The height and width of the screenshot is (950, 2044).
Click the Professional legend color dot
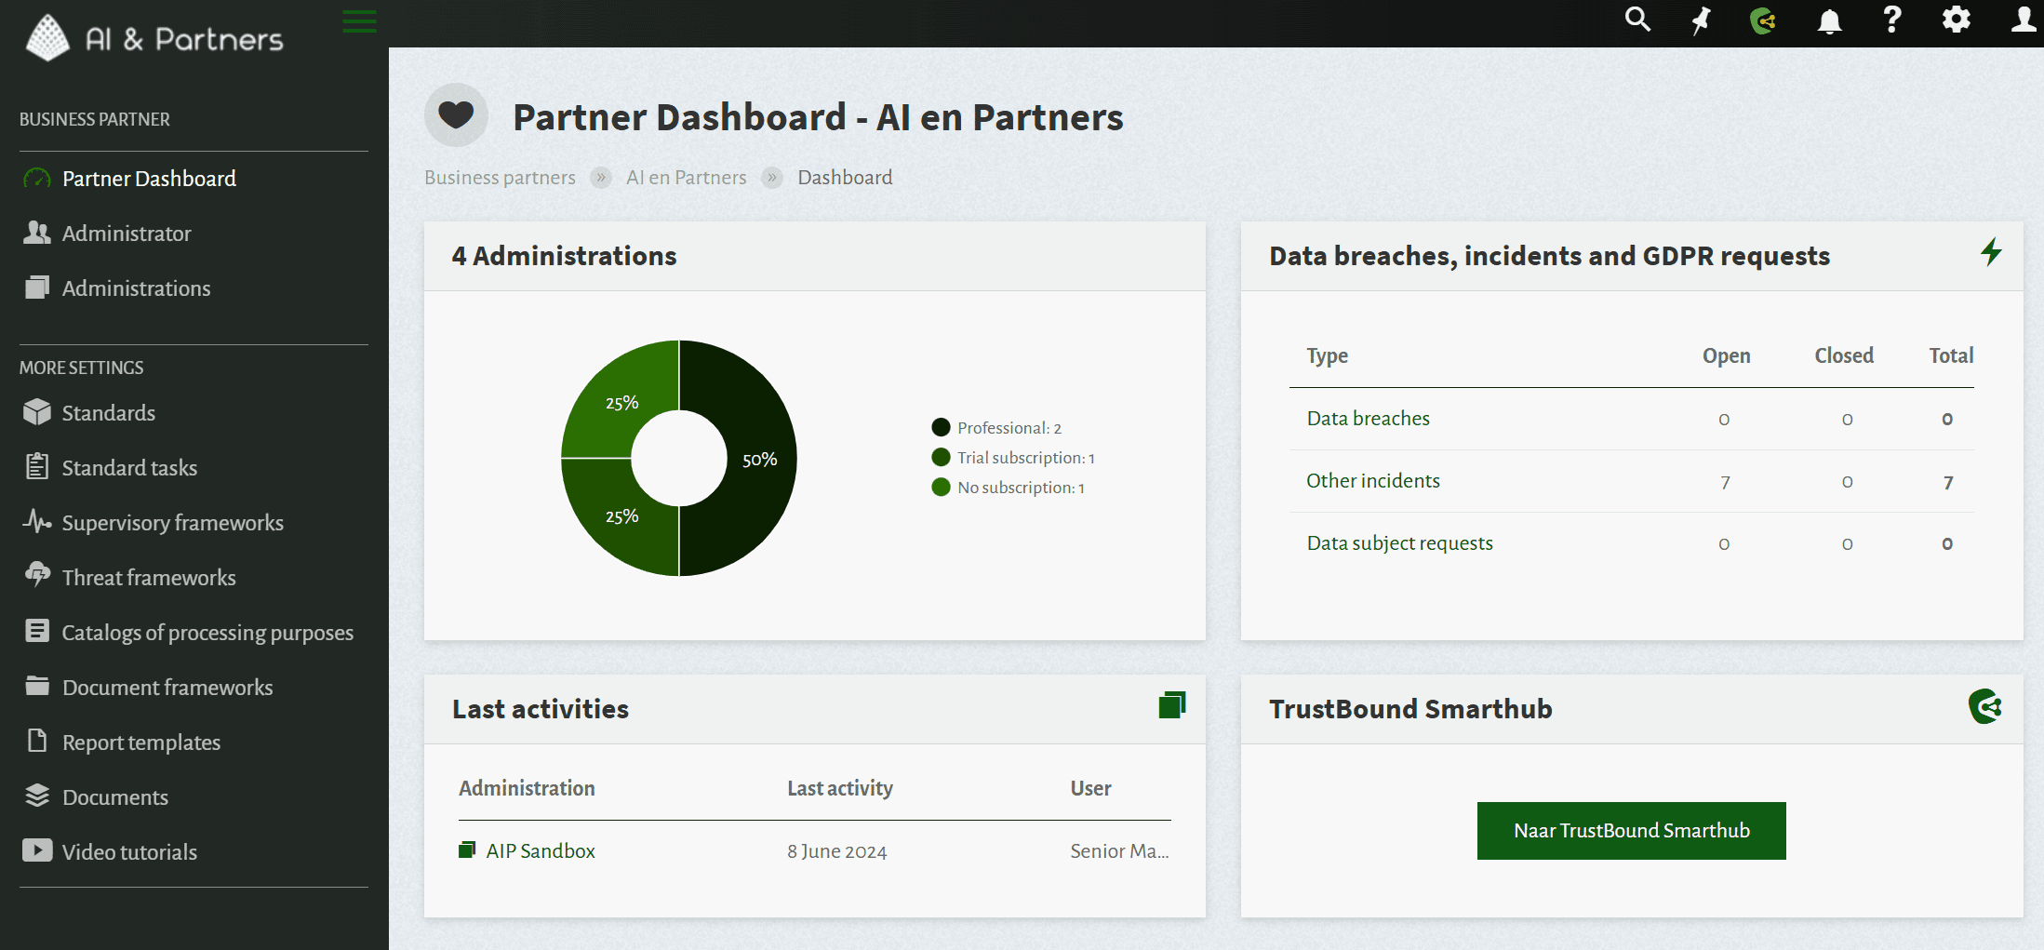click(x=941, y=427)
